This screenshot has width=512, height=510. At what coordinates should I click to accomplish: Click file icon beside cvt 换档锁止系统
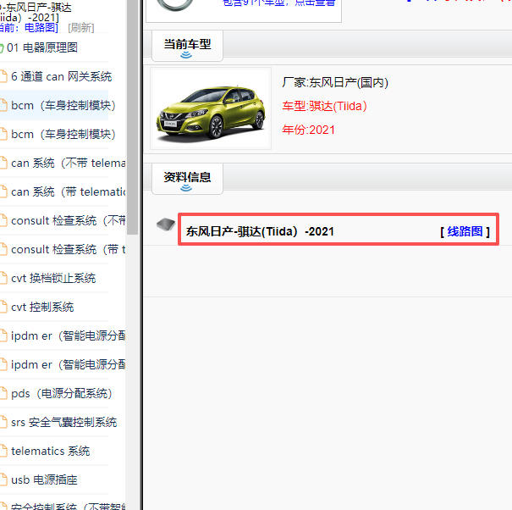click(3, 278)
